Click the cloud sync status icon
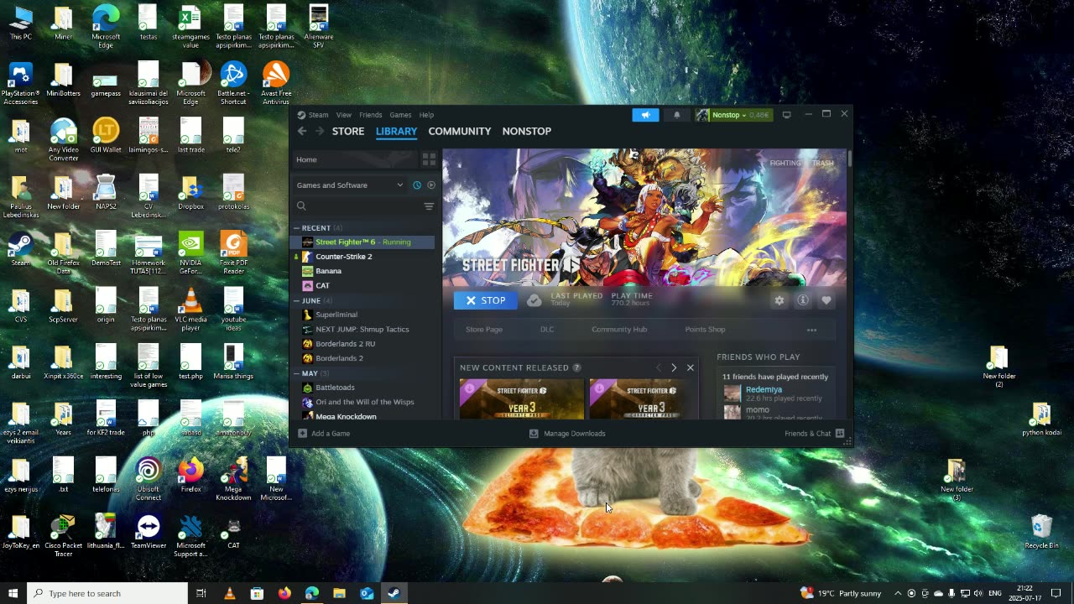 (x=534, y=300)
